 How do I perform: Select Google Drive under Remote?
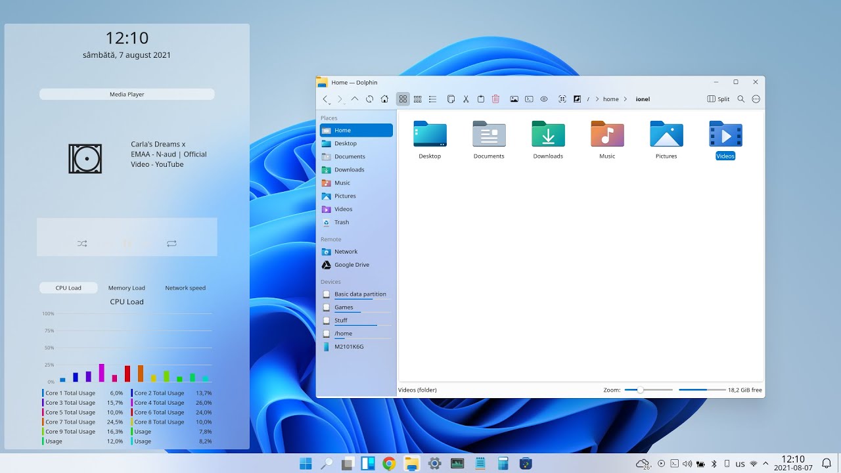pos(356,265)
